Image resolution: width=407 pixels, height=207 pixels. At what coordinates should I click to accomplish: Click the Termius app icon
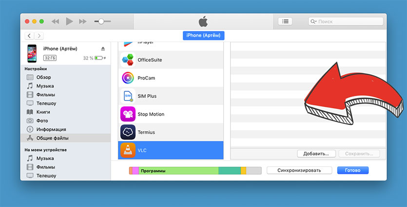(x=128, y=132)
